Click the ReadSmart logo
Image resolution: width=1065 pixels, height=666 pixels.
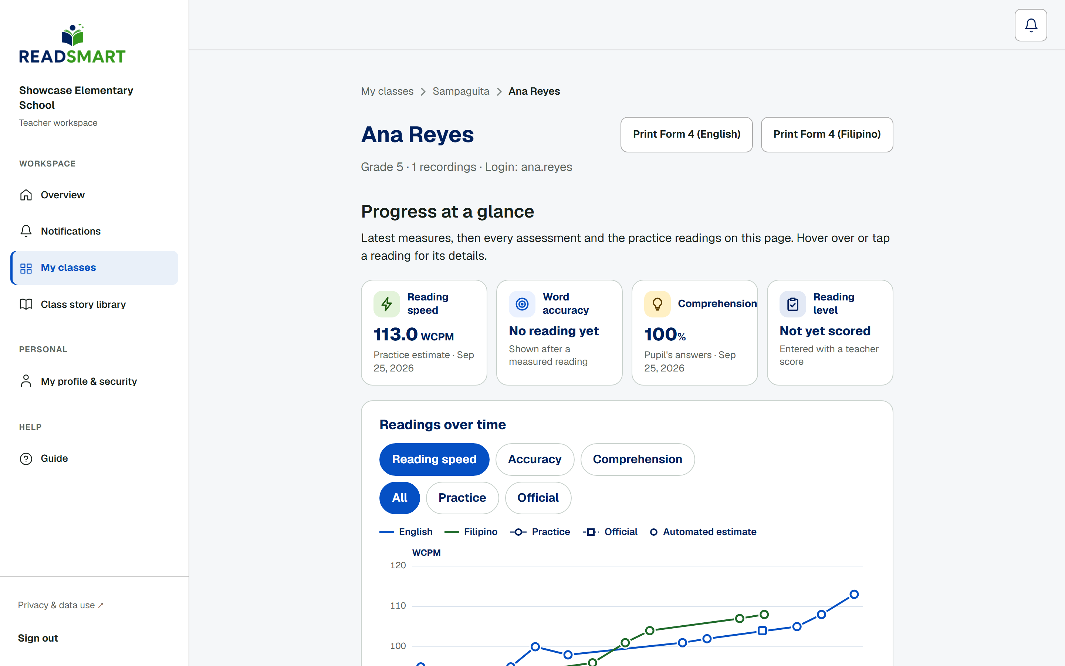(72, 44)
